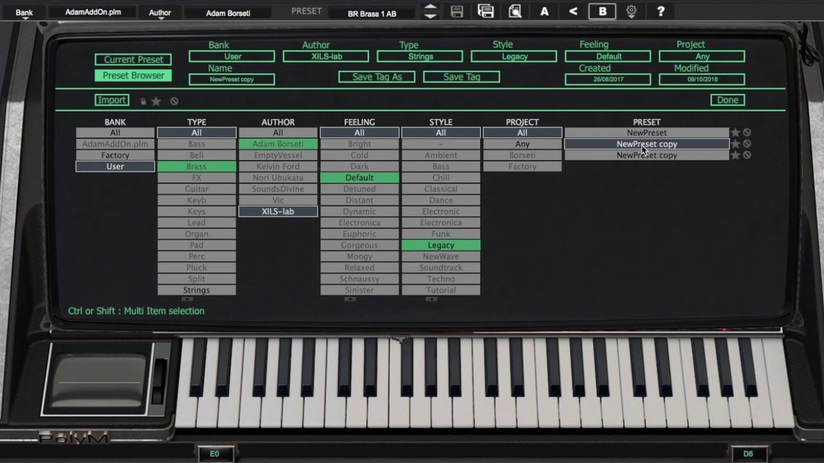Hide the first NewPreset row with its ban icon
This screenshot has height=463, width=824.
click(747, 132)
